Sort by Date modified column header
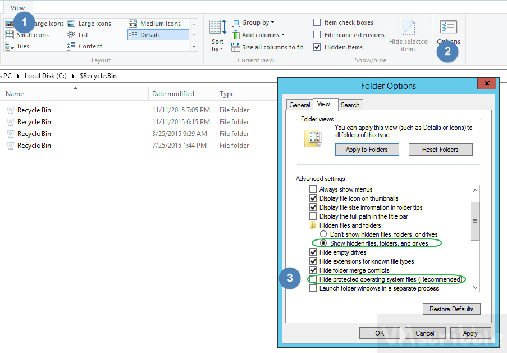The width and height of the screenshot is (507, 353). point(182,94)
